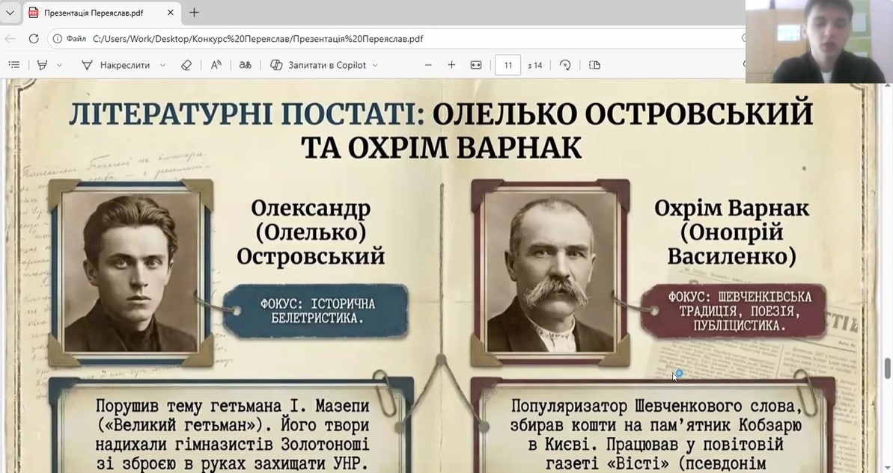893x473 pixels.
Task: Expand the Накреслити drawing options arrow
Action: coord(162,65)
